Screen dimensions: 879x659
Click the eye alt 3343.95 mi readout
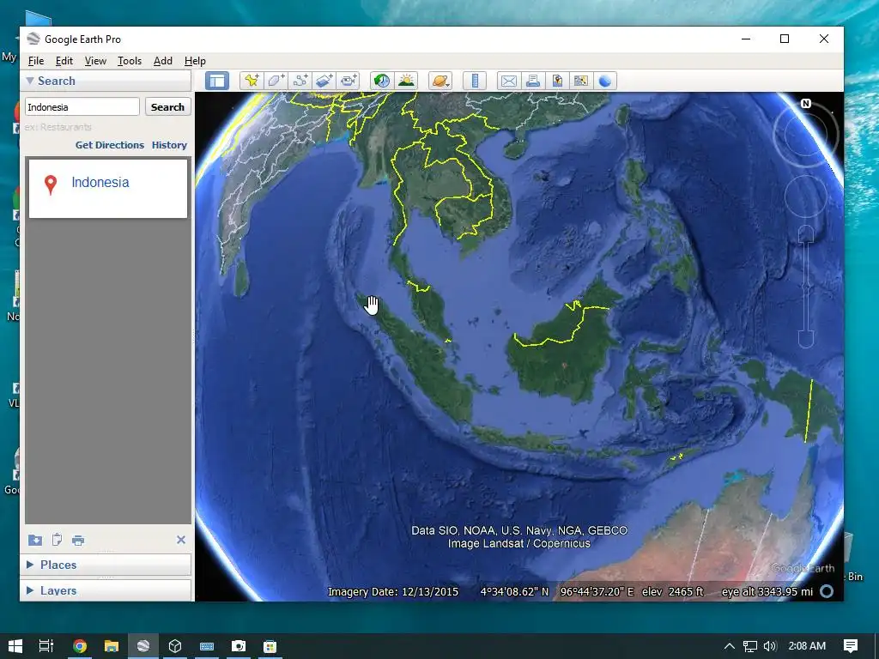coord(767,592)
